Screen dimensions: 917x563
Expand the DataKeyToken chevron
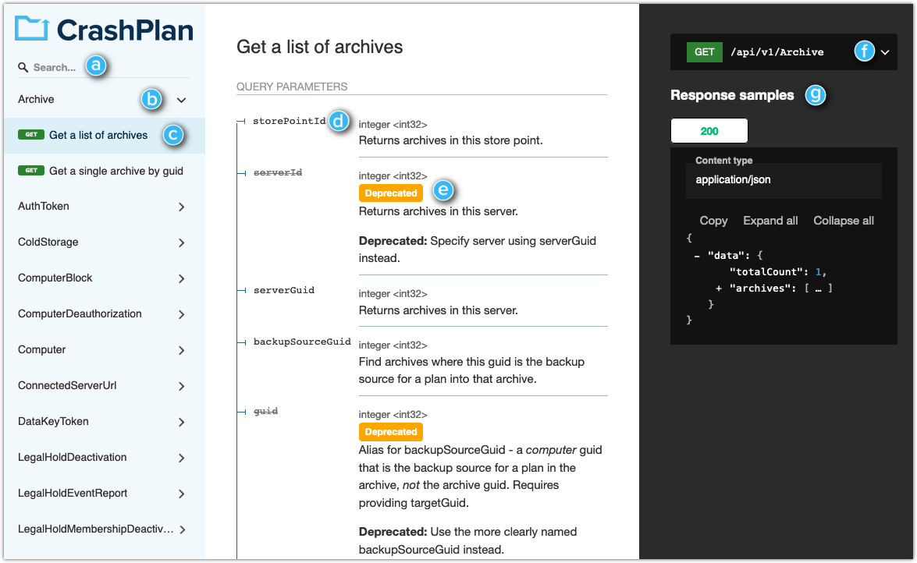pyautogui.click(x=181, y=422)
